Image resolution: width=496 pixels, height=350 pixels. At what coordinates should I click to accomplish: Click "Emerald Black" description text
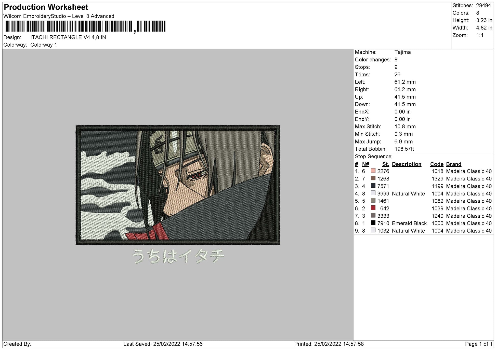pyautogui.click(x=409, y=223)
